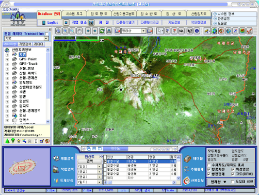Click the 통계분석 button

pyautogui.click(x=63, y=181)
